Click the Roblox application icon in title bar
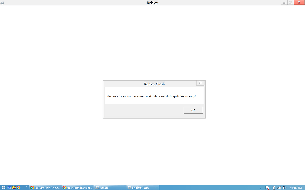The image size is (305, 190). coord(2,2)
